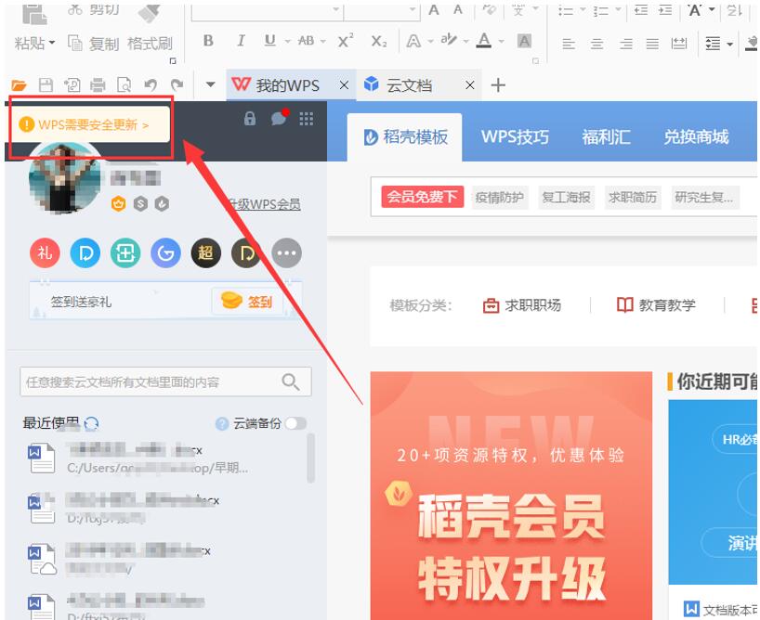Copy selection with the 复制 button
Screen dimensions: 760x620
pyautogui.click(x=93, y=44)
